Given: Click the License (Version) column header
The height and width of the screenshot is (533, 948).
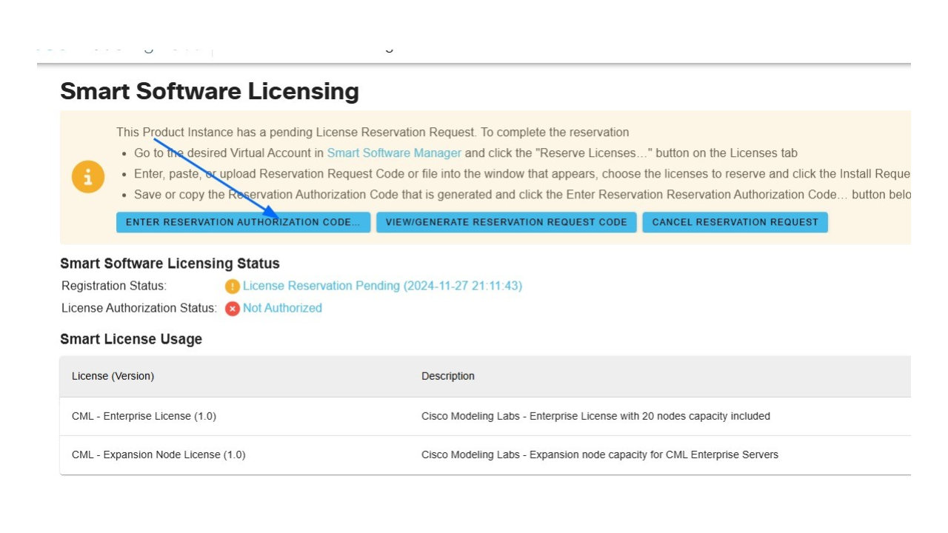Looking at the screenshot, I should click(x=113, y=376).
